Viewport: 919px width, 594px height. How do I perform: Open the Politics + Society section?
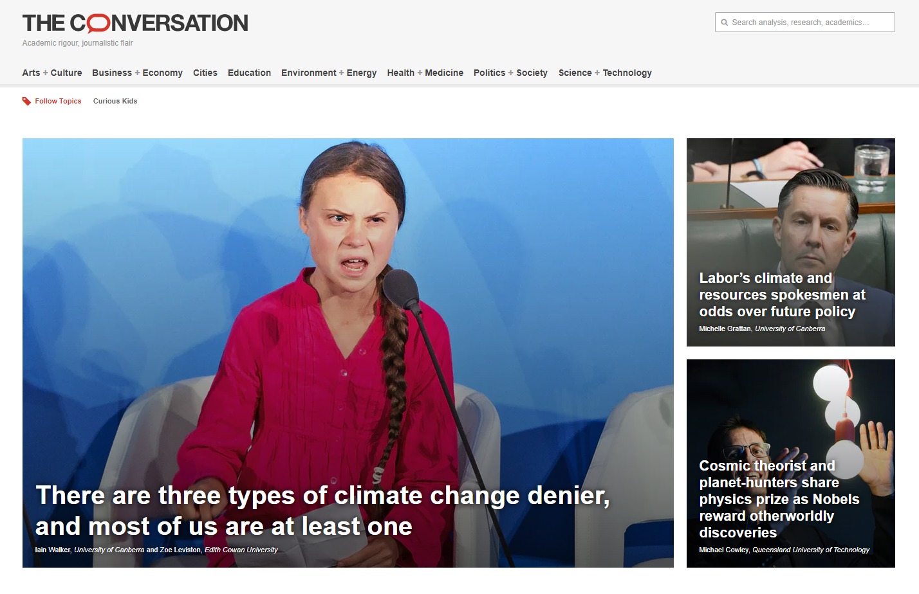point(510,73)
